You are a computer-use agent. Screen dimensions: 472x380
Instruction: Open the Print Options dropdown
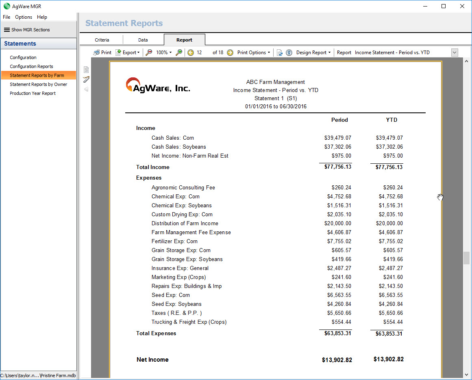[x=254, y=53]
